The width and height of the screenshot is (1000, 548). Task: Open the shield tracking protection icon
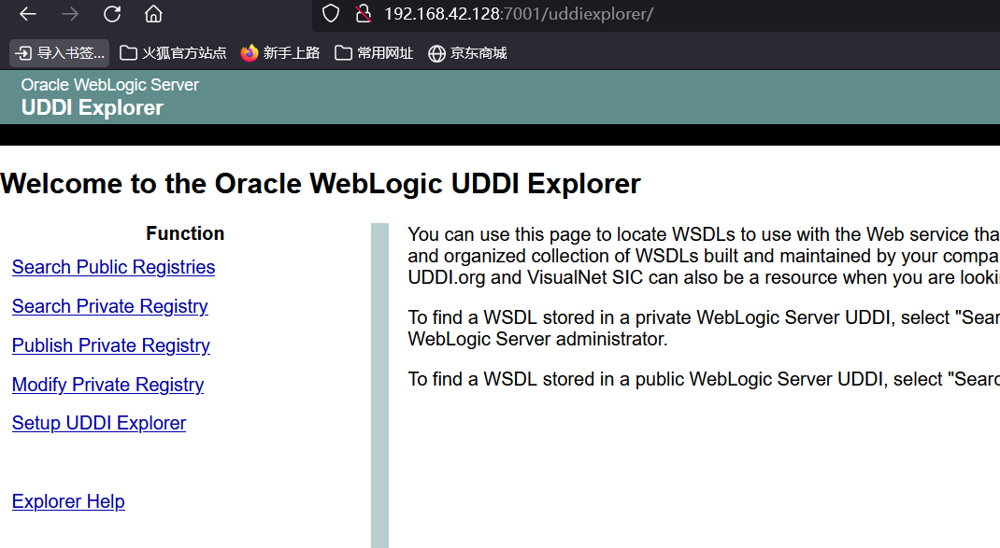coord(330,14)
